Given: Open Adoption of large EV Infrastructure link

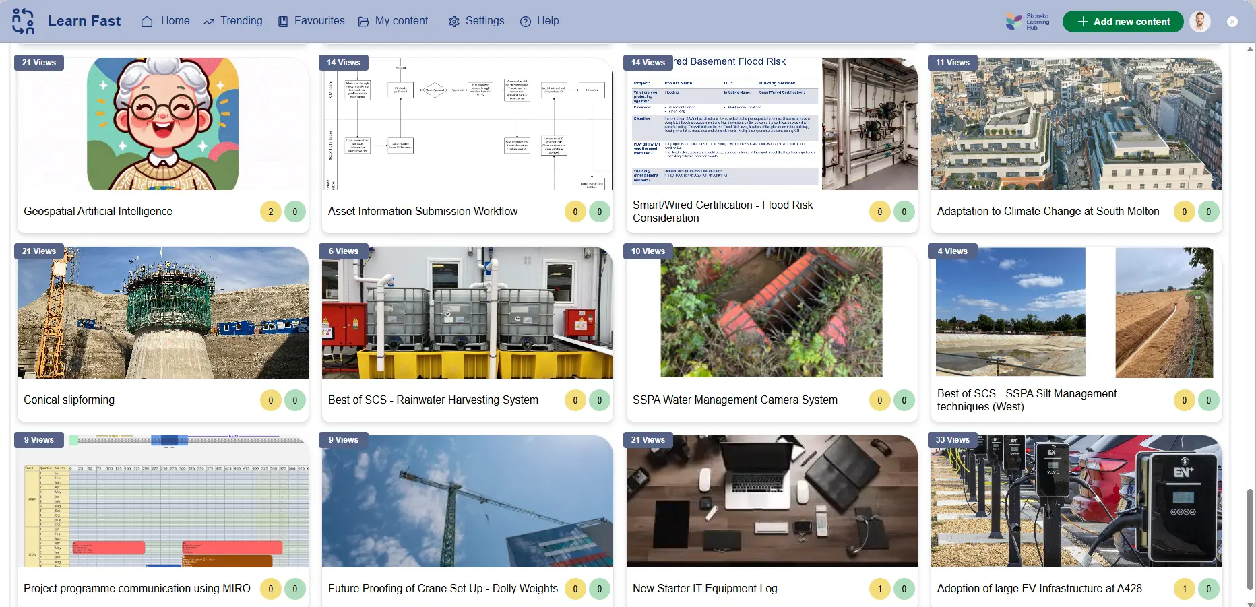Looking at the screenshot, I should (x=1039, y=589).
